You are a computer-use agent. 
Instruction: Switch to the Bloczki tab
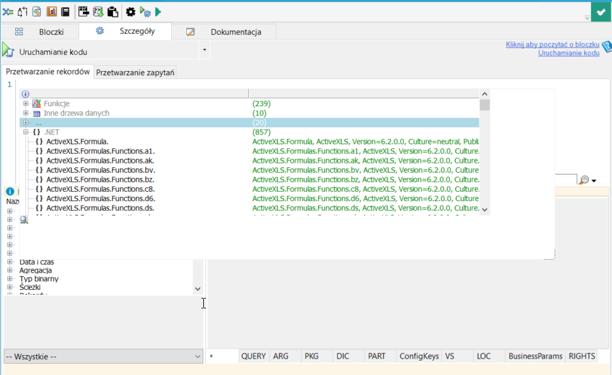[40, 32]
